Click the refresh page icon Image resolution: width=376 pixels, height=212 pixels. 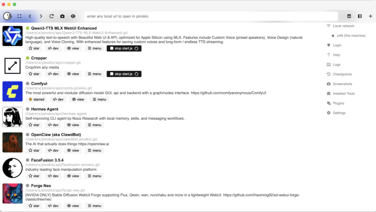point(51,16)
